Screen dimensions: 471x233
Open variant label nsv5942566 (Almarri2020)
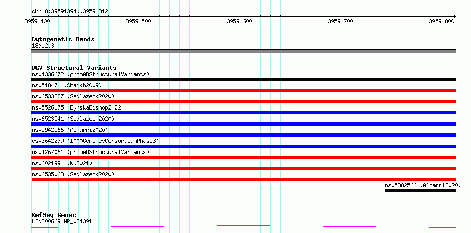pyautogui.click(x=70, y=130)
